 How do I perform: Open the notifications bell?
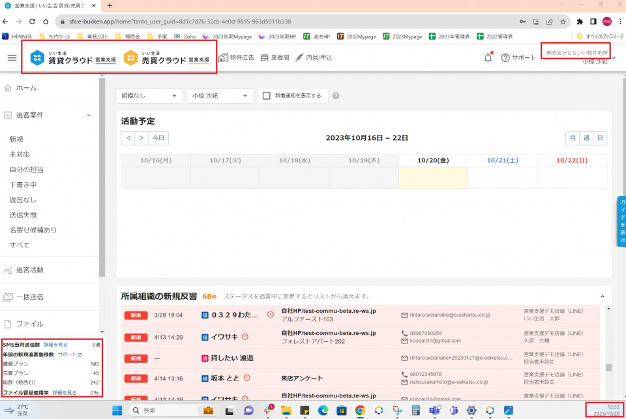488,57
